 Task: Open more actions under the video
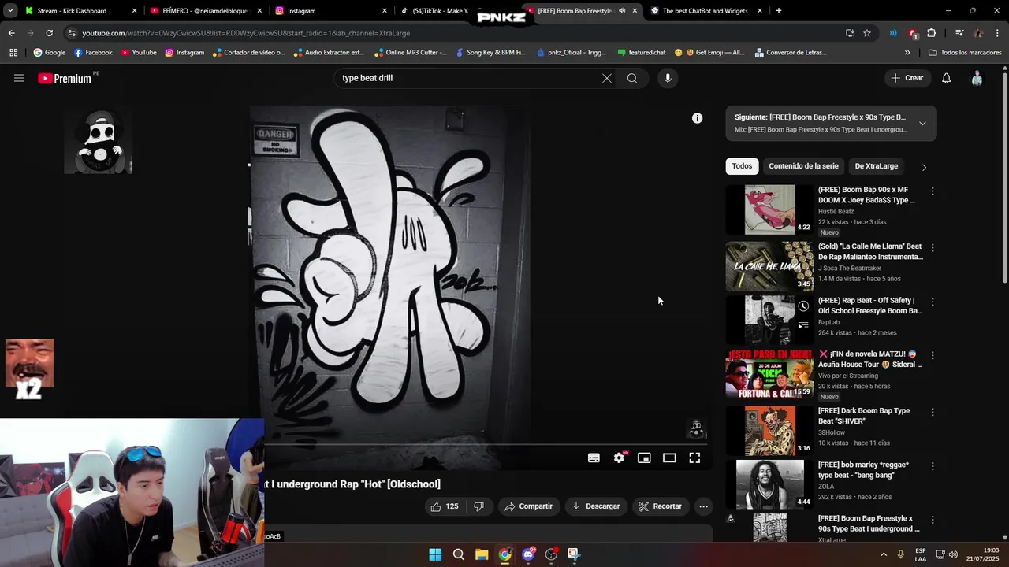(x=703, y=506)
